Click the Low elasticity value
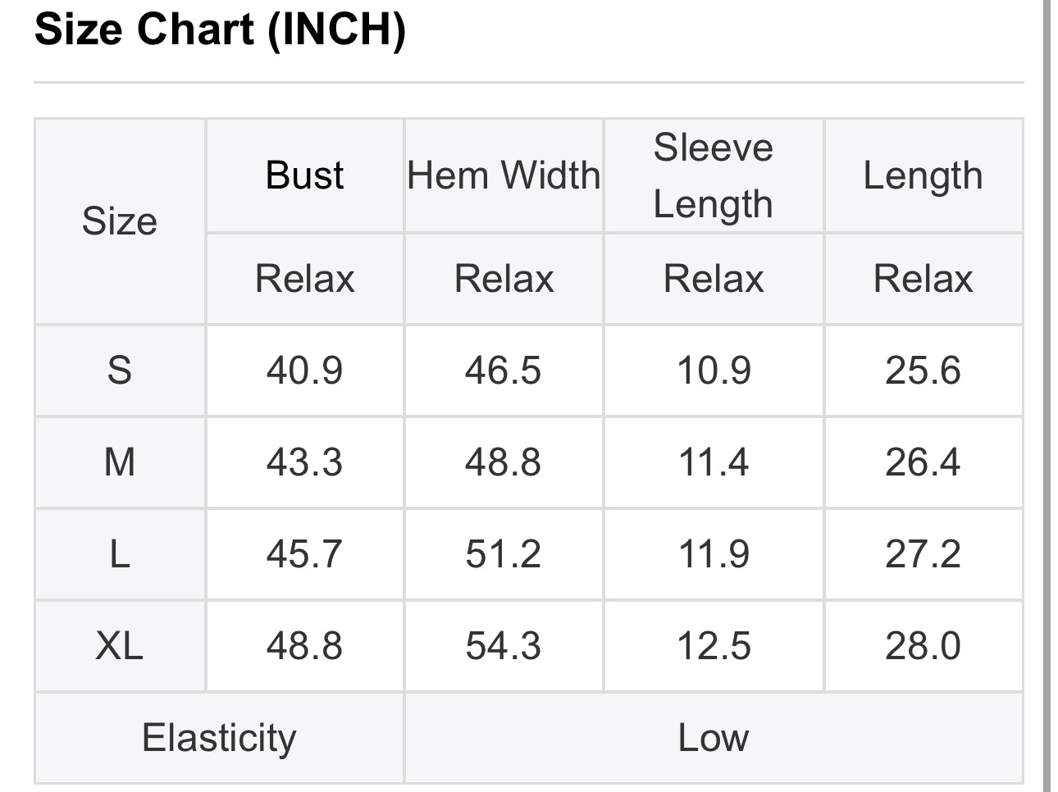Screen dimensions: 1058x792 (714, 738)
